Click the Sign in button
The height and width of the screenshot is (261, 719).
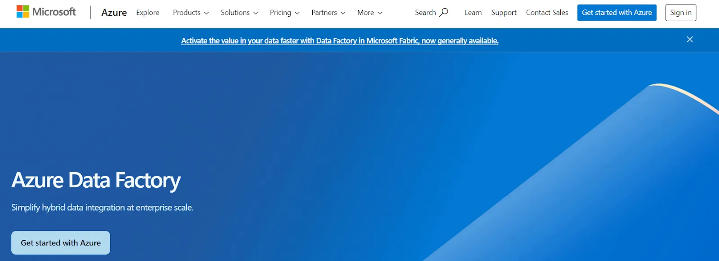click(681, 13)
